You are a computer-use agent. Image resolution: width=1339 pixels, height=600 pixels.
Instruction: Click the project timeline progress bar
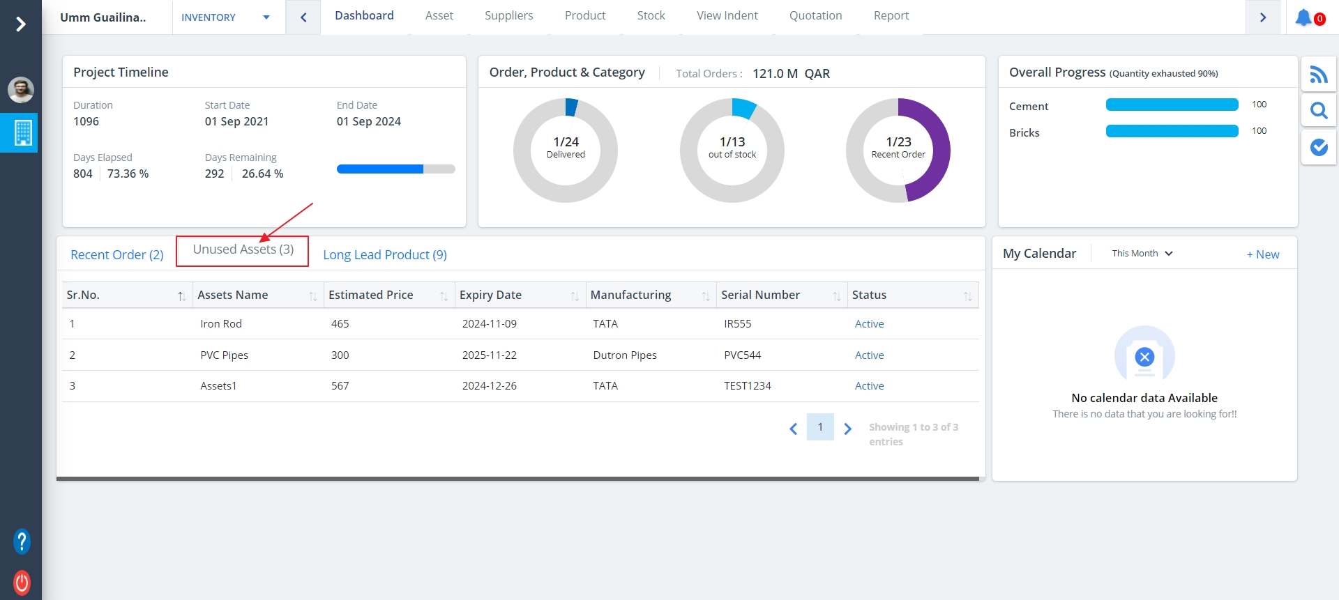click(395, 169)
